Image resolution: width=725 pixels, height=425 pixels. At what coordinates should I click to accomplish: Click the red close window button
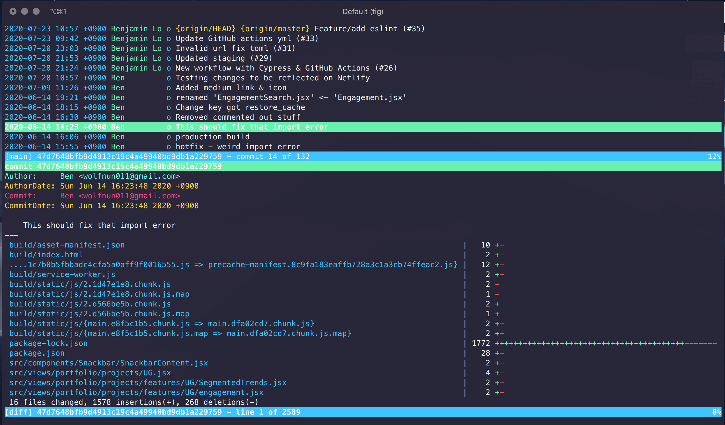pos(13,11)
